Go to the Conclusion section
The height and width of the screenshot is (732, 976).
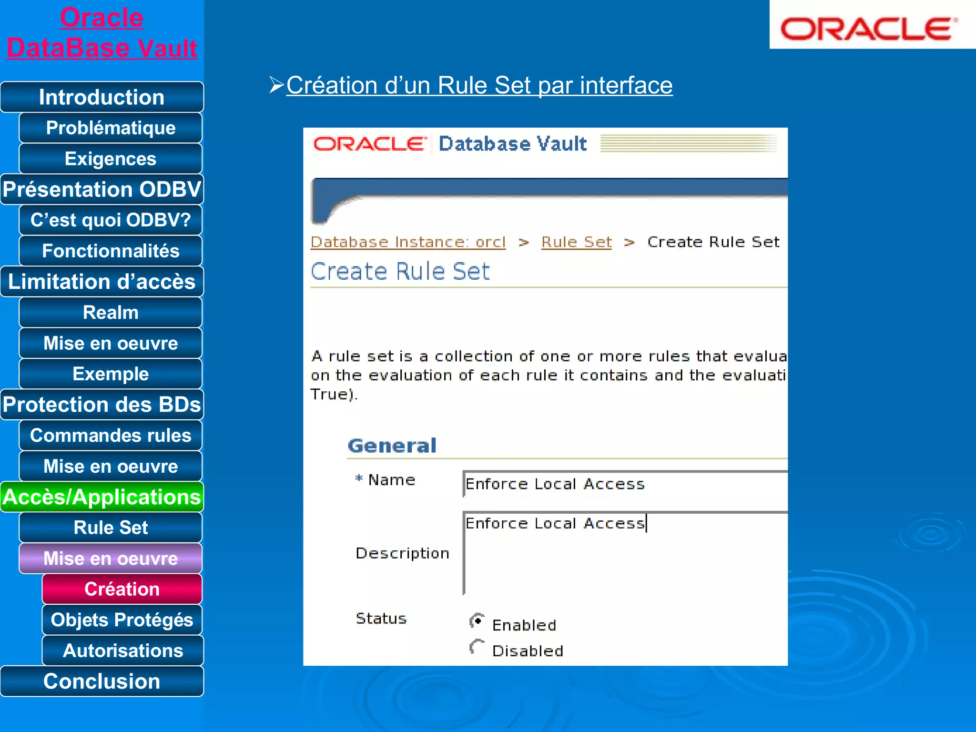pyautogui.click(x=102, y=681)
